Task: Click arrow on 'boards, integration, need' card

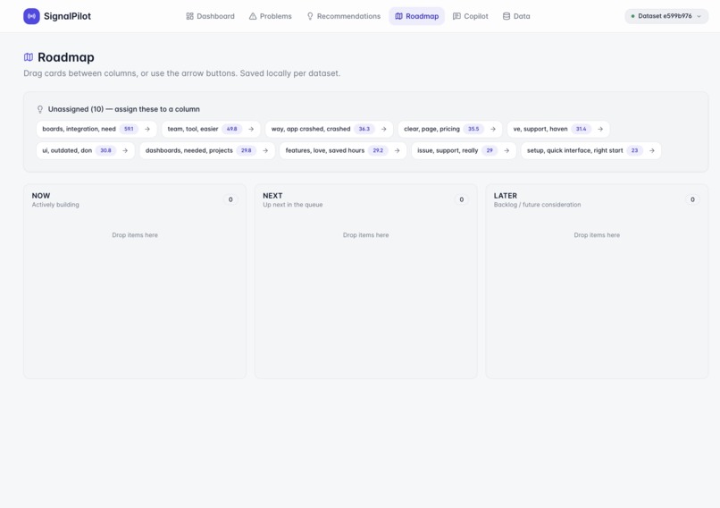Action: click(147, 129)
